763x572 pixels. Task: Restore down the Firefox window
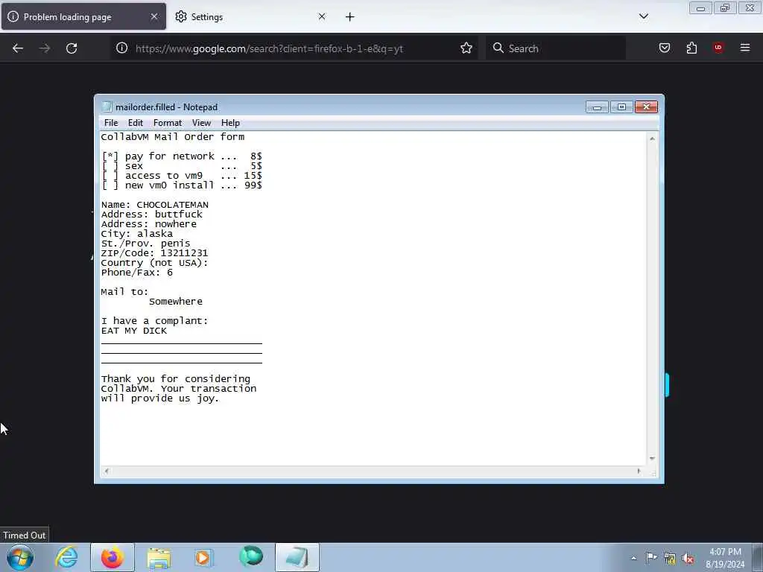[x=725, y=8]
